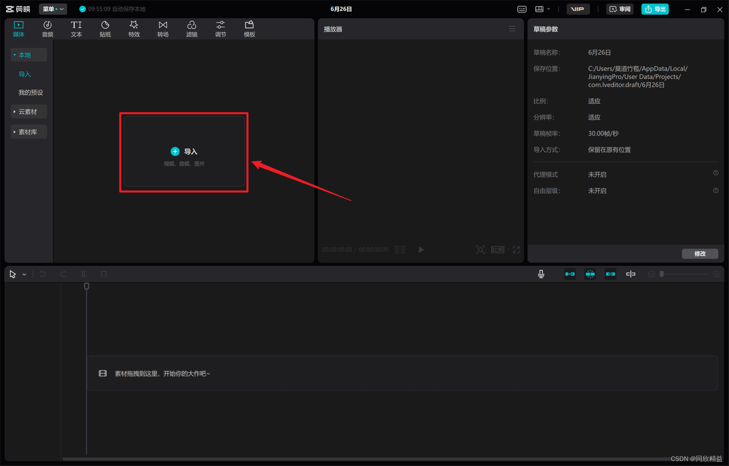Click the timeline zoom in plus icon
The width and height of the screenshot is (729, 466).
(716, 274)
